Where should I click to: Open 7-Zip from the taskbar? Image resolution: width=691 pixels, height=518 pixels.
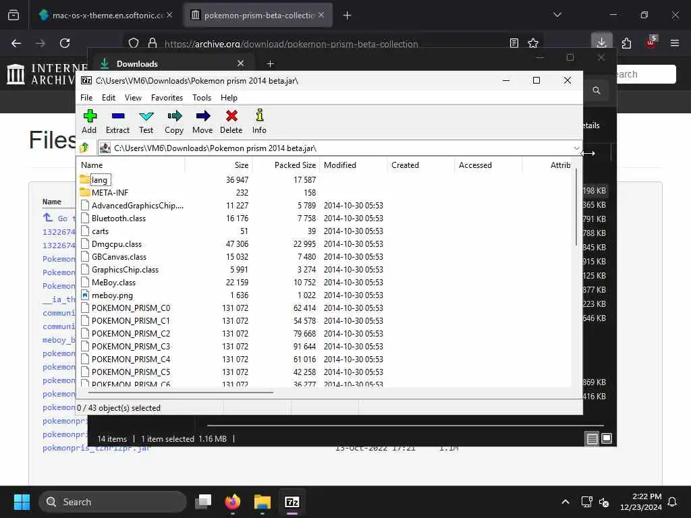[292, 502]
